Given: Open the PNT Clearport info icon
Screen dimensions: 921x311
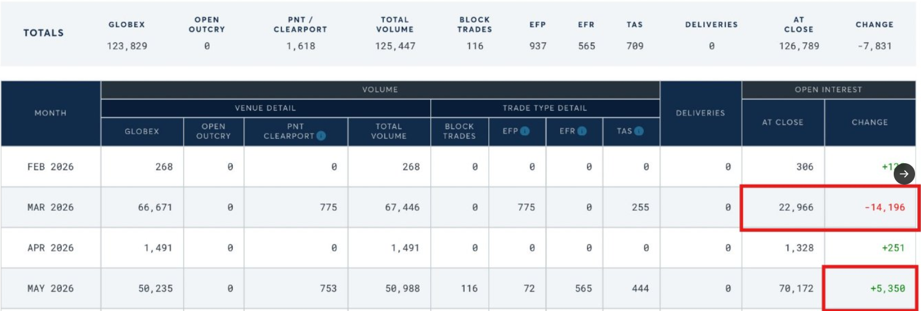Looking at the screenshot, I should tap(321, 135).
